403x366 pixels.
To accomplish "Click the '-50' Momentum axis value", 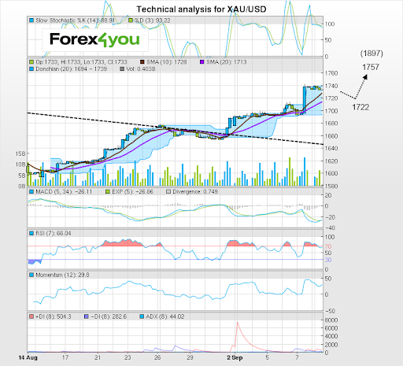I will point(330,311).
